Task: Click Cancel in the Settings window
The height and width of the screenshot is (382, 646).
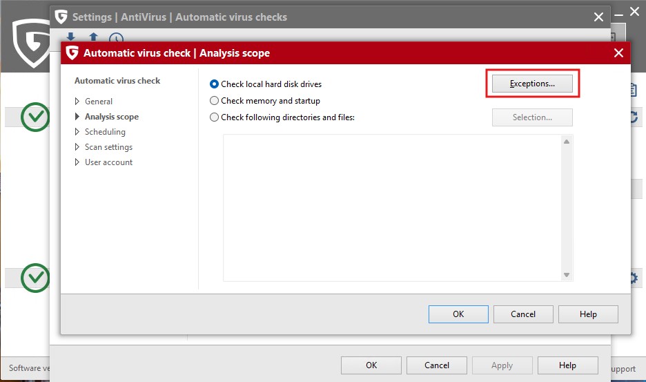Action: click(x=437, y=365)
